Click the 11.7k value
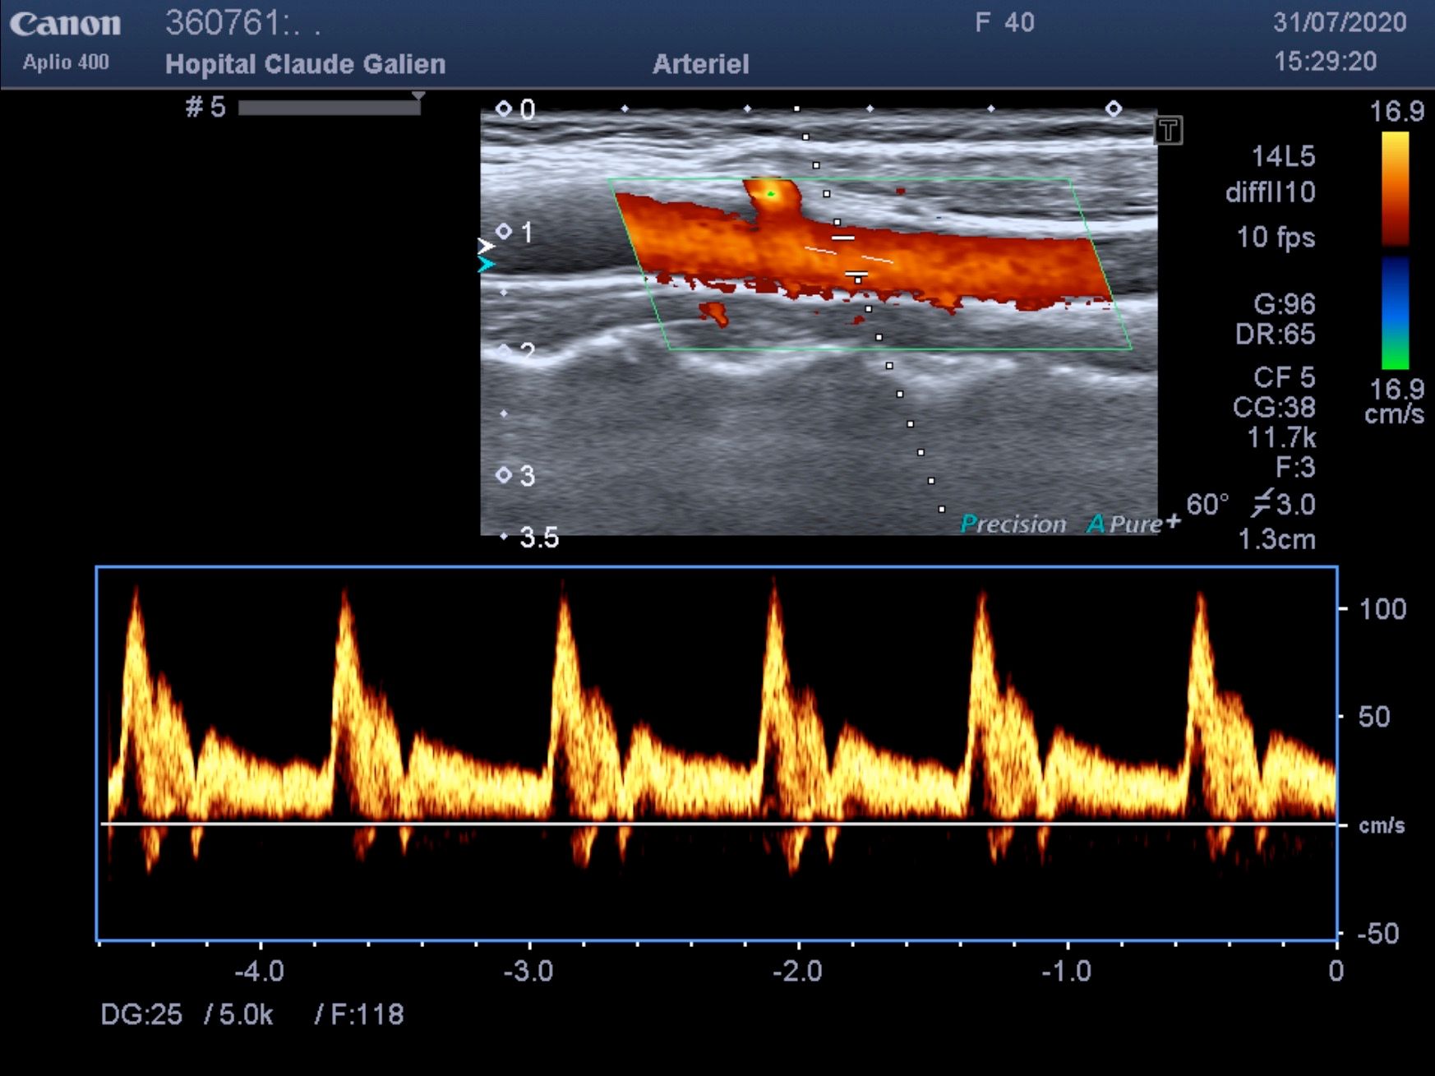Screen dimensions: 1435x1076 pos(1281,438)
